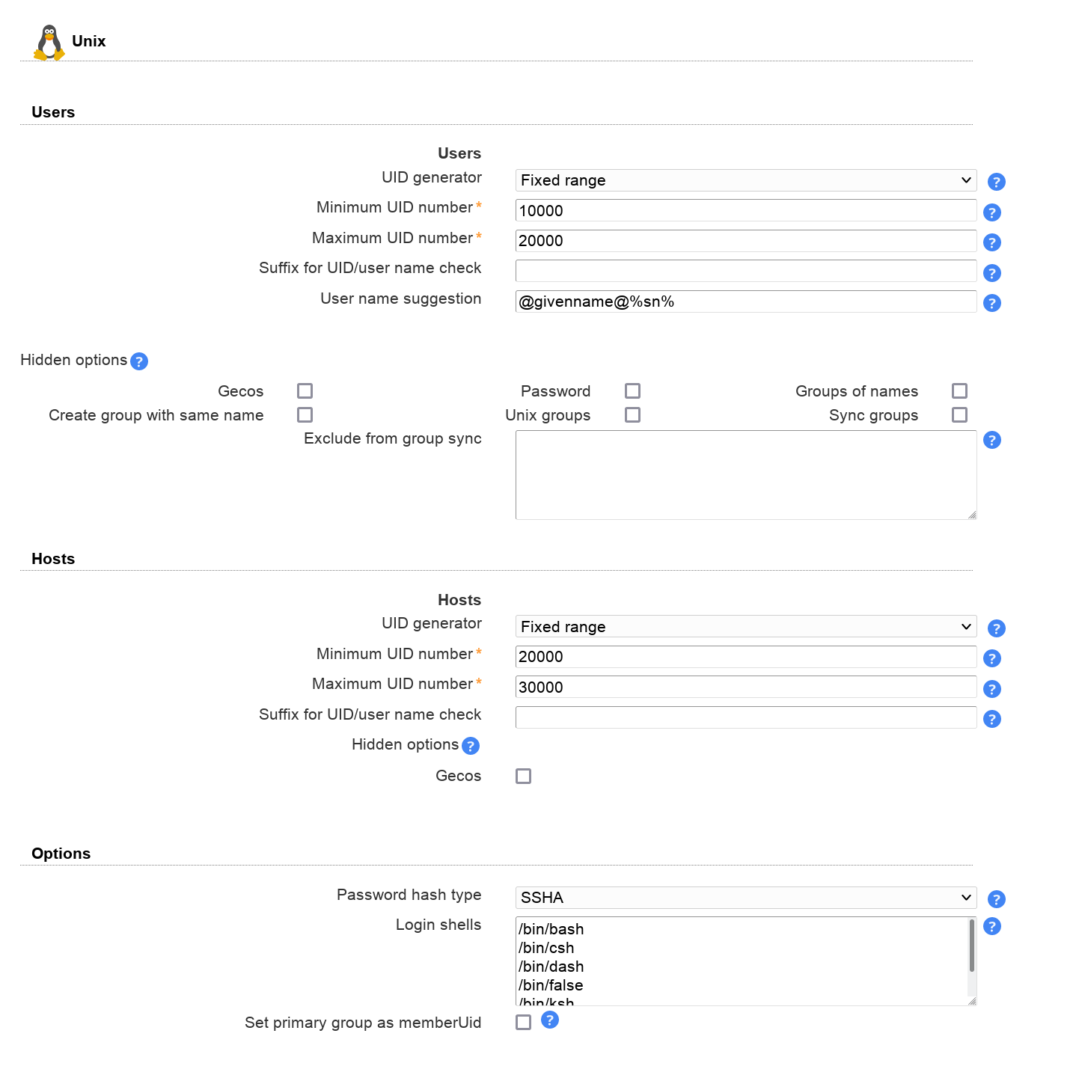The image size is (1079, 1072).
Task: Click the Exclude from group sync text area
Action: point(745,475)
